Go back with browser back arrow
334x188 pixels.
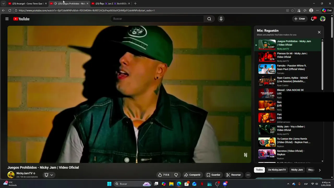point(3,10)
